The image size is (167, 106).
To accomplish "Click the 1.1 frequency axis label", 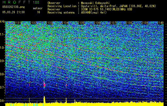I will tap(2, 34).
